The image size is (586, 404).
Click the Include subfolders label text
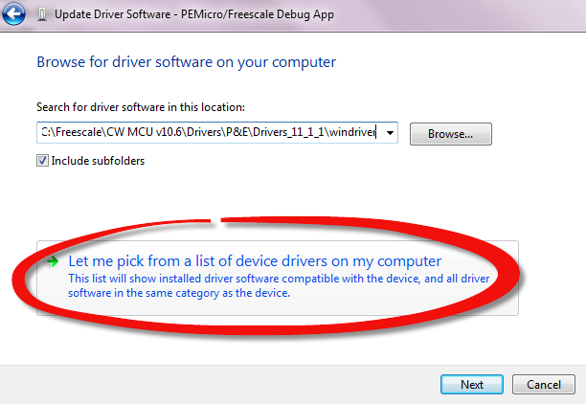pyautogui.click(x=98, y=161)
